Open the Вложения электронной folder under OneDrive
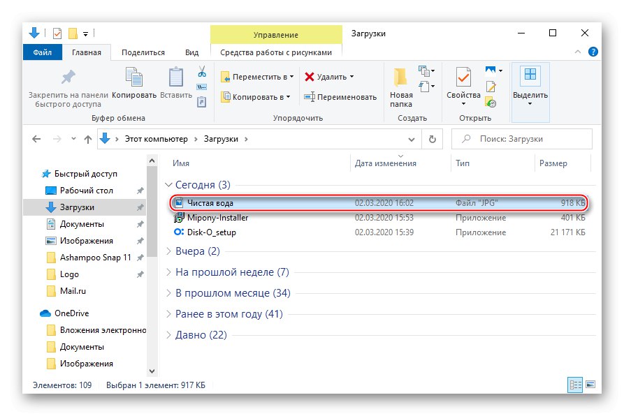The image size is (624, 416). point(103,330)
